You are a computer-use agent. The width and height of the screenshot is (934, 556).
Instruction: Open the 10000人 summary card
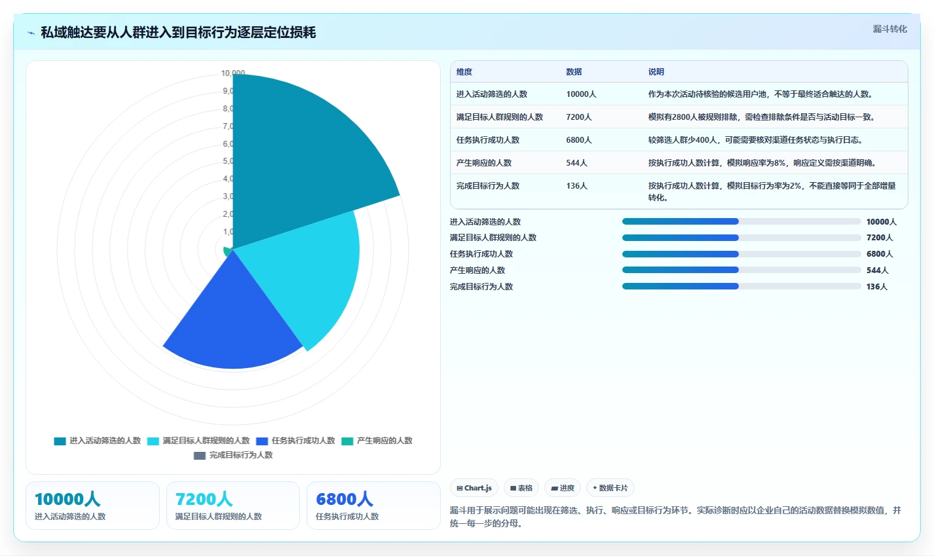tap(92, 506)
